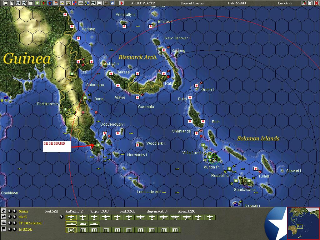Screen dimensions: 320x240
Task: Click the '1st NZ Bde' unit name
Action: pos(26,229)
